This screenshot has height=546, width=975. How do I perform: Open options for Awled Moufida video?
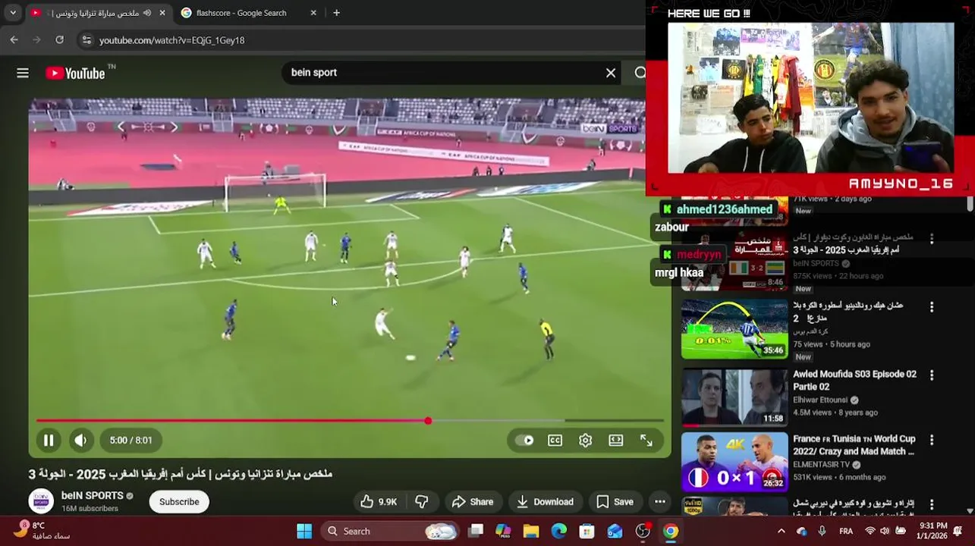click(x=932, y=375)
